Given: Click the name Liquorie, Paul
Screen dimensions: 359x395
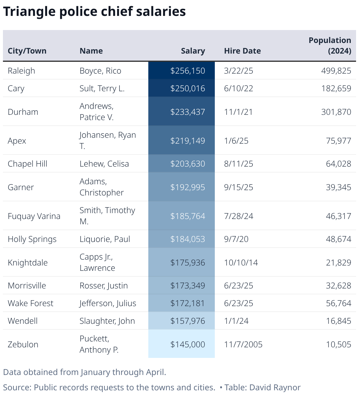Looking at the screenshot, I should 105,239.
